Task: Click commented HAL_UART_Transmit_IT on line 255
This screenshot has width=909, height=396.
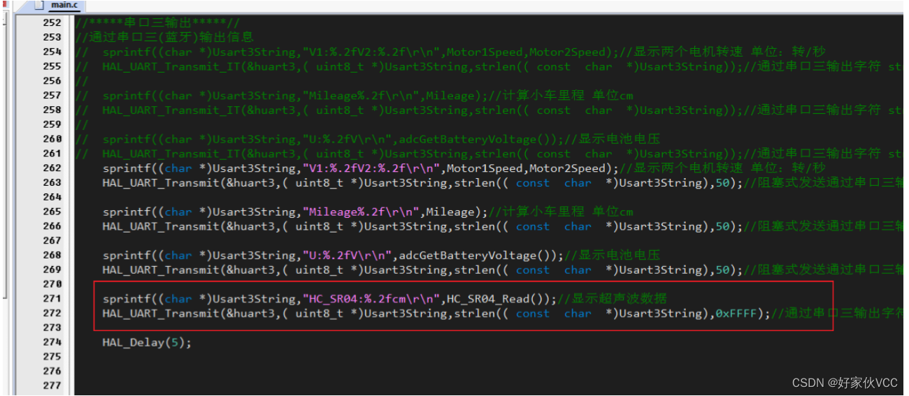Action: 171,66
